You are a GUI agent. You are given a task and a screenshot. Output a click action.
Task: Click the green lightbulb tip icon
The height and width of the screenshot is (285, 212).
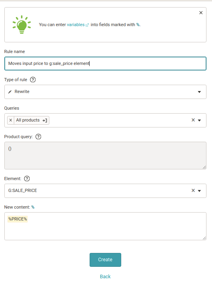(22, 25)
